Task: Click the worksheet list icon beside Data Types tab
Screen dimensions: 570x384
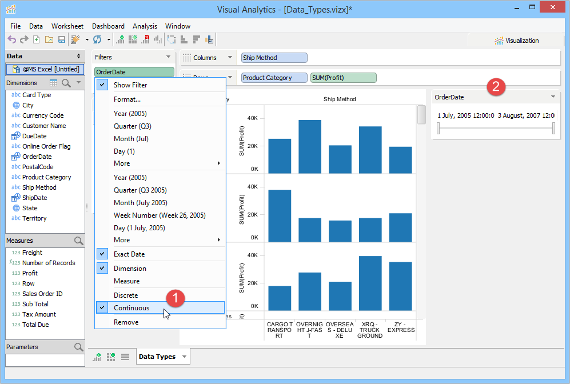Action: click(x=125, y=357)
